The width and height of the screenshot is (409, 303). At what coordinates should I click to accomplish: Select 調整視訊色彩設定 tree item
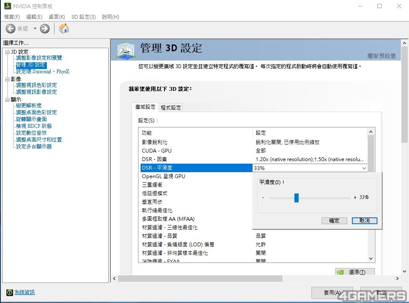[36, 85]
